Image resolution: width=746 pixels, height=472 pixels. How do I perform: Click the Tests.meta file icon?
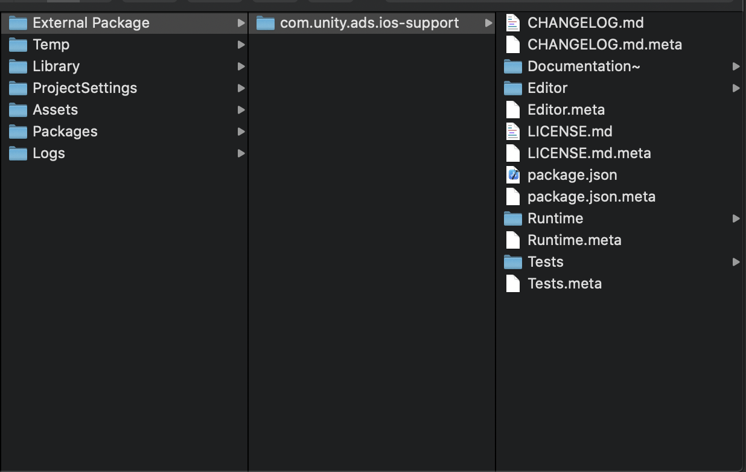click(x=513, y=284)
